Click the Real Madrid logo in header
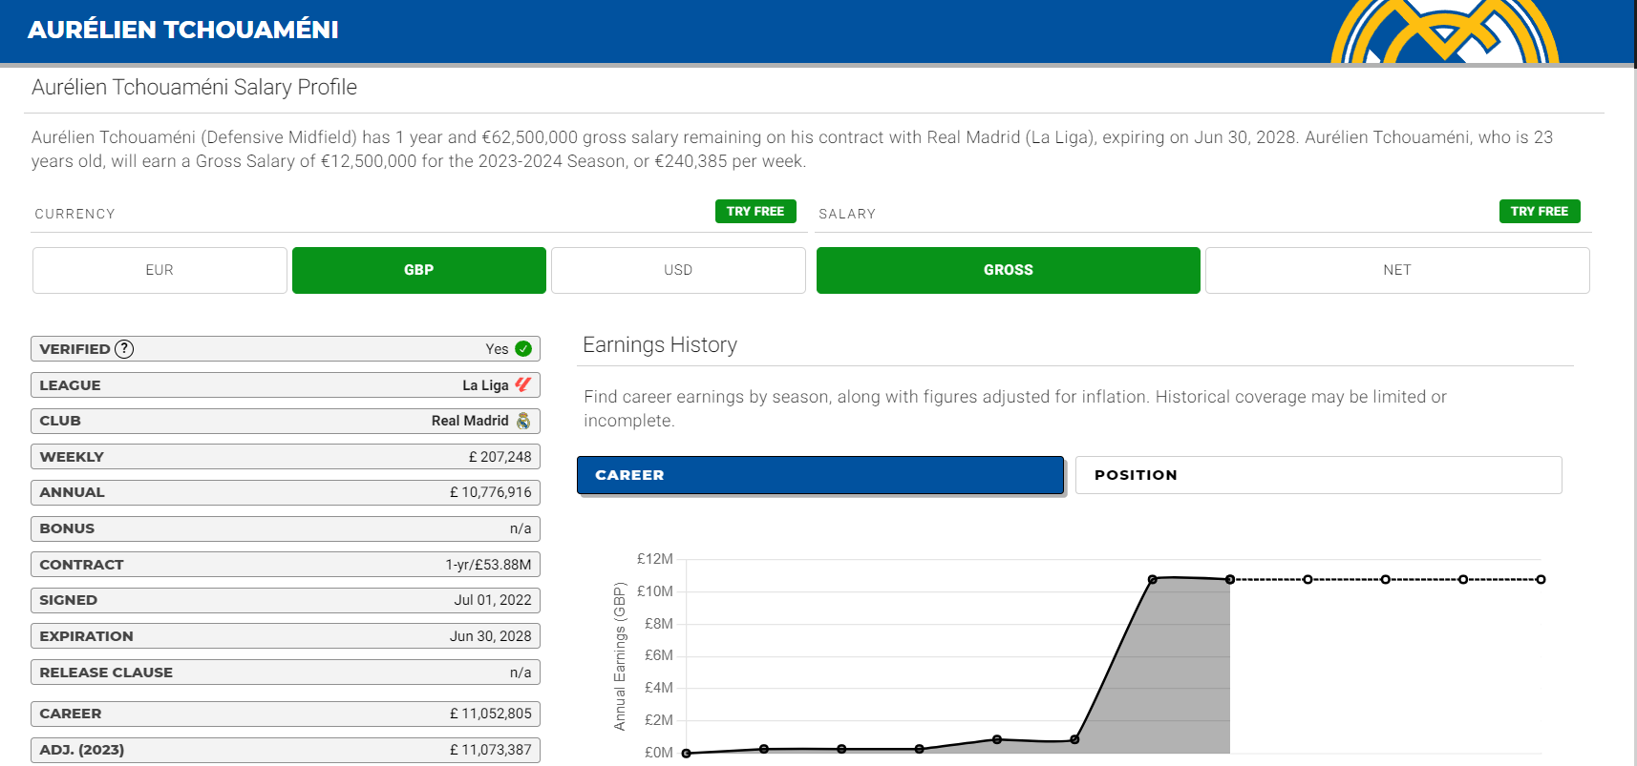1637x766 pixels. coord(1444,31)
